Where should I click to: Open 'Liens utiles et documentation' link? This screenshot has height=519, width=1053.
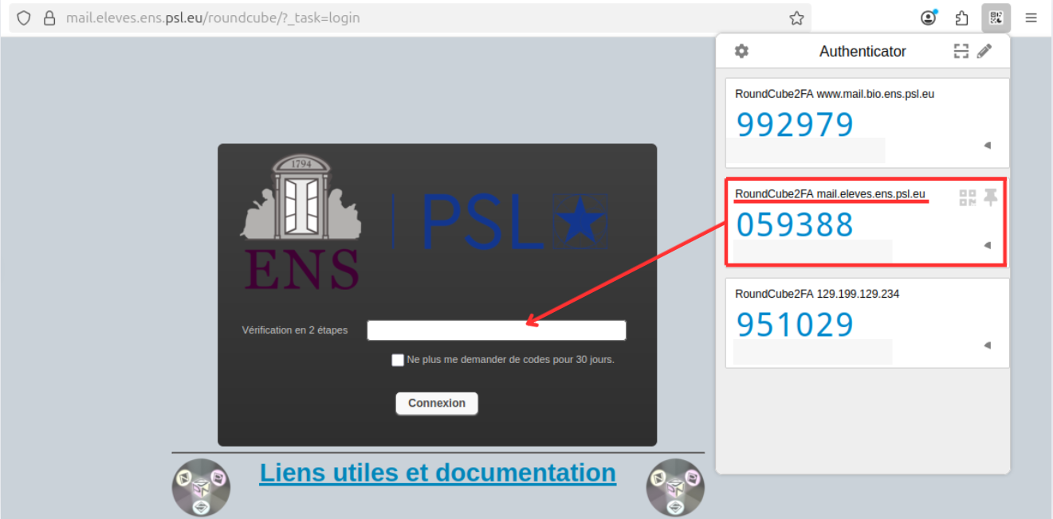[x=438, y=473]
